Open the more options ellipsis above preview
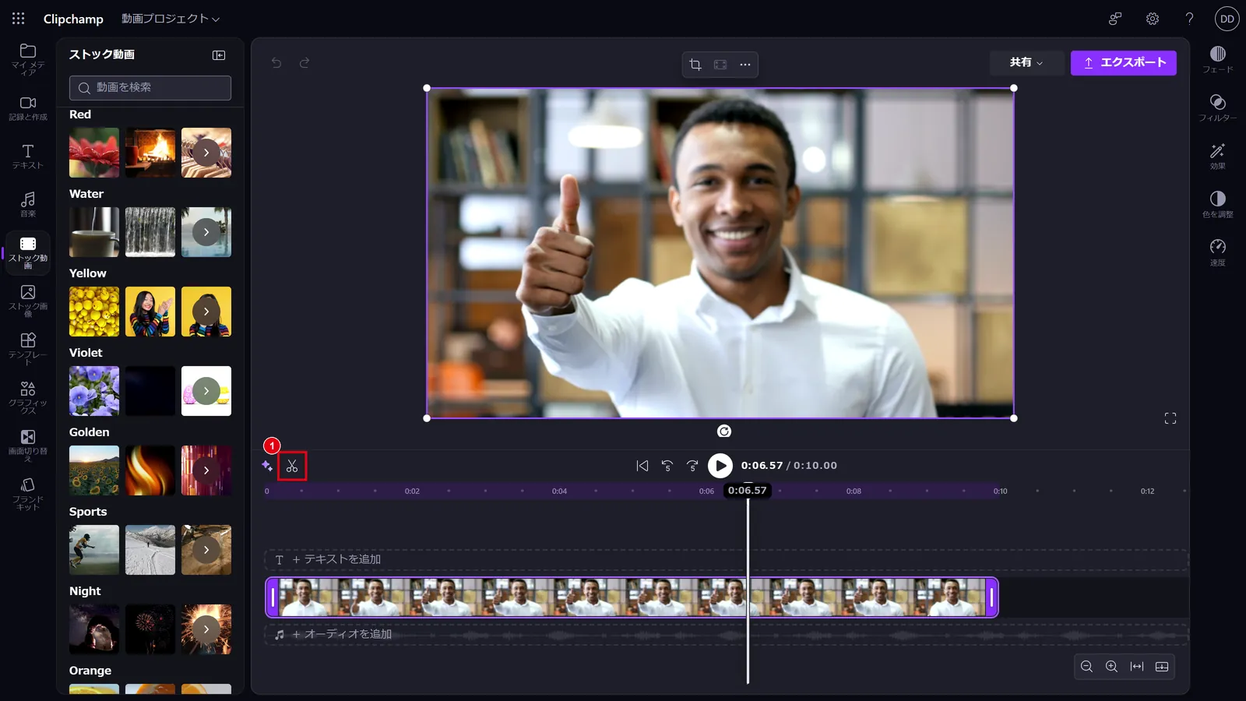The image size is (1246, 701). coord(745,65)
